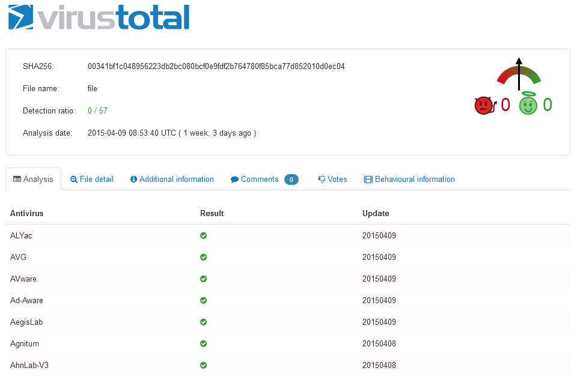
Task: Click the red devil malicious vote icon
Action: (x=485, y=106)
